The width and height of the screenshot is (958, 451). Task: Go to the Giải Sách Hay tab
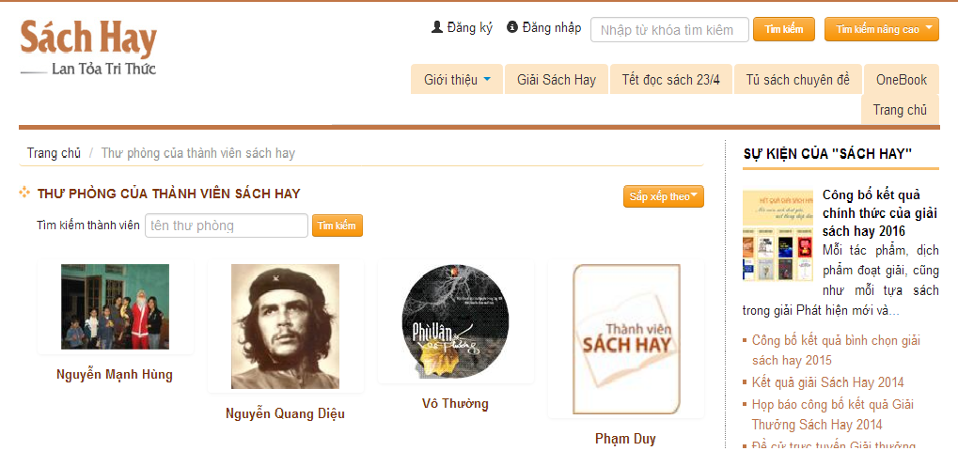(556, 79)
